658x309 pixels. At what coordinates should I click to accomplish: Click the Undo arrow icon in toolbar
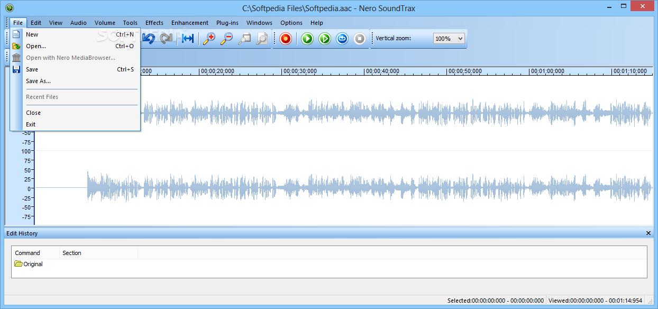[149, 39]
